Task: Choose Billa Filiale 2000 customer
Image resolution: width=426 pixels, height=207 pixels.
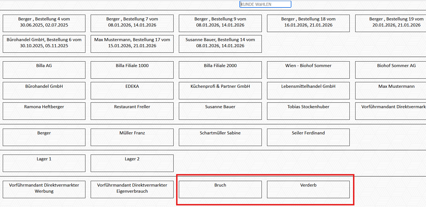Action: 220,70
